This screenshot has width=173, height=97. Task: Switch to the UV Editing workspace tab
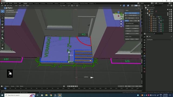[43, 4]
